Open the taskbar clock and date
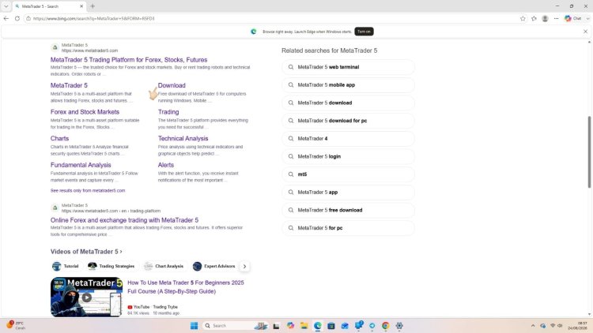593x333 pixels. tap(577, 326)
